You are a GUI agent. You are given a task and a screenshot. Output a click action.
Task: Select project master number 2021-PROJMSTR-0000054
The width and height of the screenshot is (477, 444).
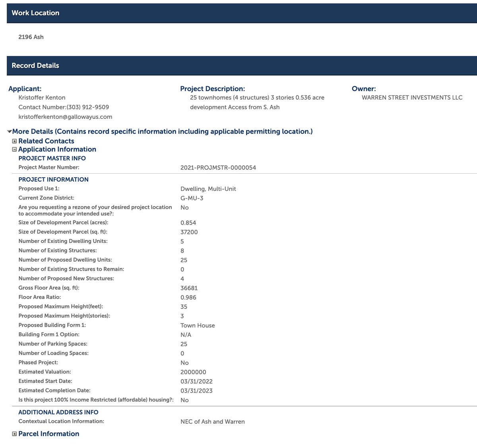(x=218, y=168)
